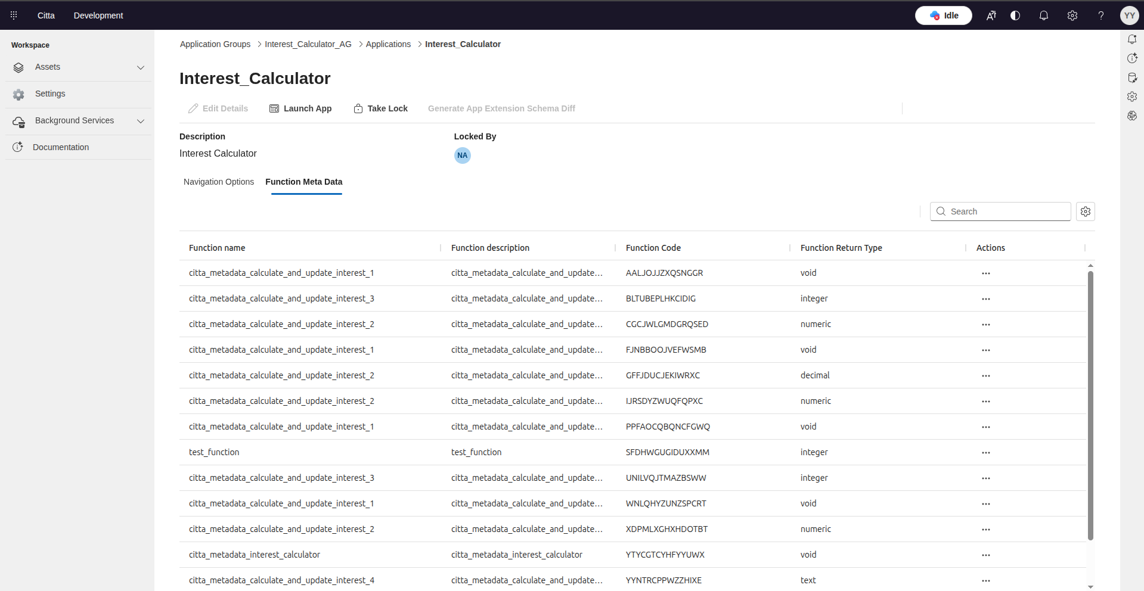The width and height of the screenshot is (1144, 591).
Task: Click the Take Lock button
Action: point(380,108)
